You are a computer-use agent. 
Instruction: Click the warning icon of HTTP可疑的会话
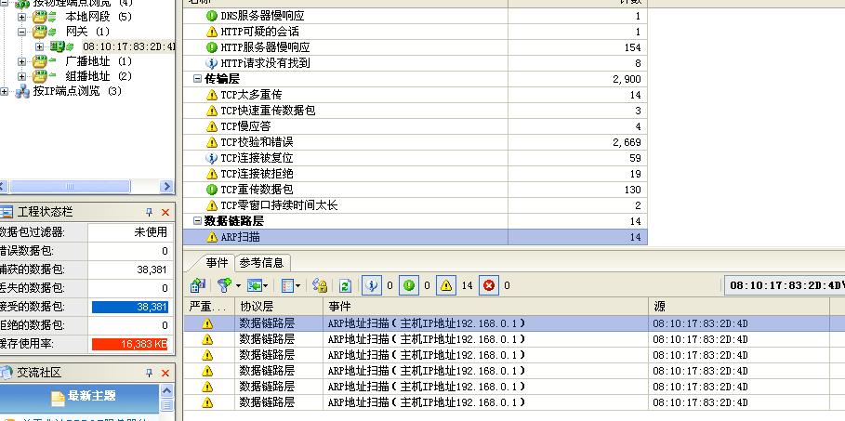click(212, 32)
